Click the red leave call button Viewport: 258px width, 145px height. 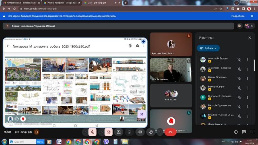[x=170, y=132]
